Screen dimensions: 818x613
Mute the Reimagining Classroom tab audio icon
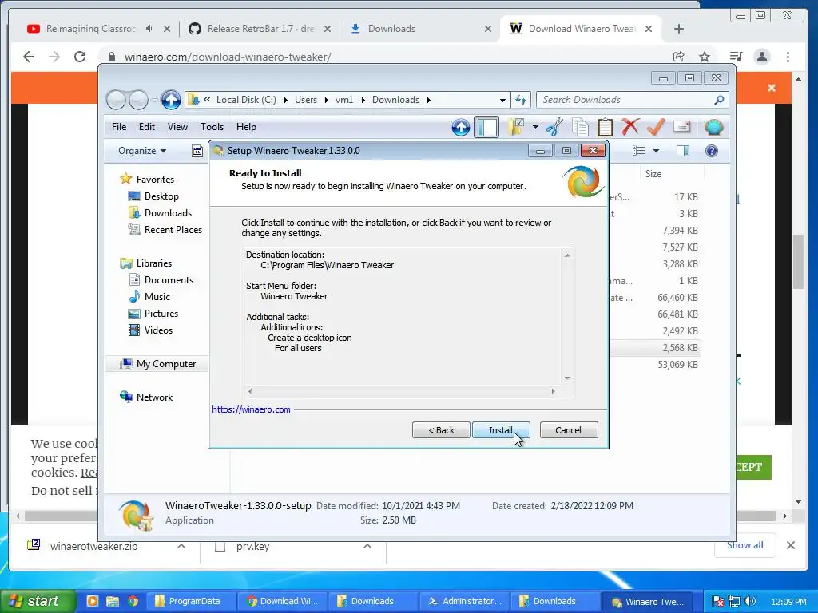point(149,29)
